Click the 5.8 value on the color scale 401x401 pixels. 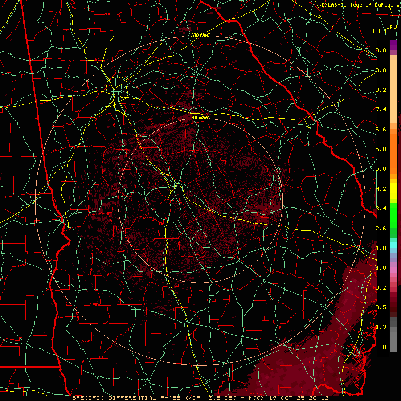click(381, 149)
